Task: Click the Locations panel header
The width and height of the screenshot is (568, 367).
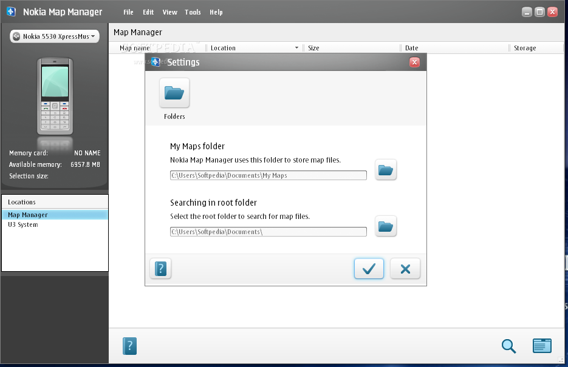Action: click(x=55, y=202)
